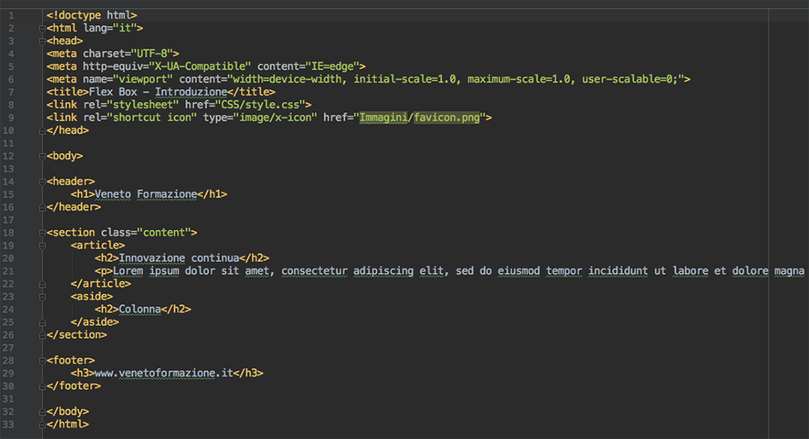Click line number 11 in the gutter
Viewport: 809px width, 439px height.
pyautogui.click(x=8, y=143)
